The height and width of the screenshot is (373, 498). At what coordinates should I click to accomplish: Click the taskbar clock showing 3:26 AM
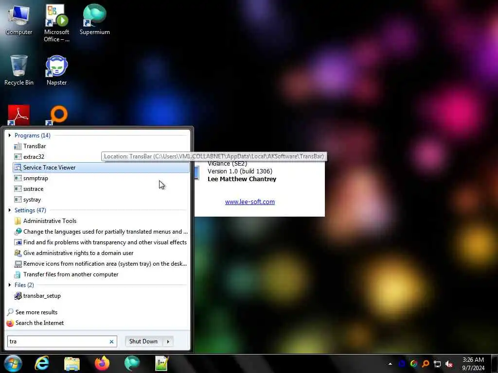pyautogui.click(x=473, y=364)
